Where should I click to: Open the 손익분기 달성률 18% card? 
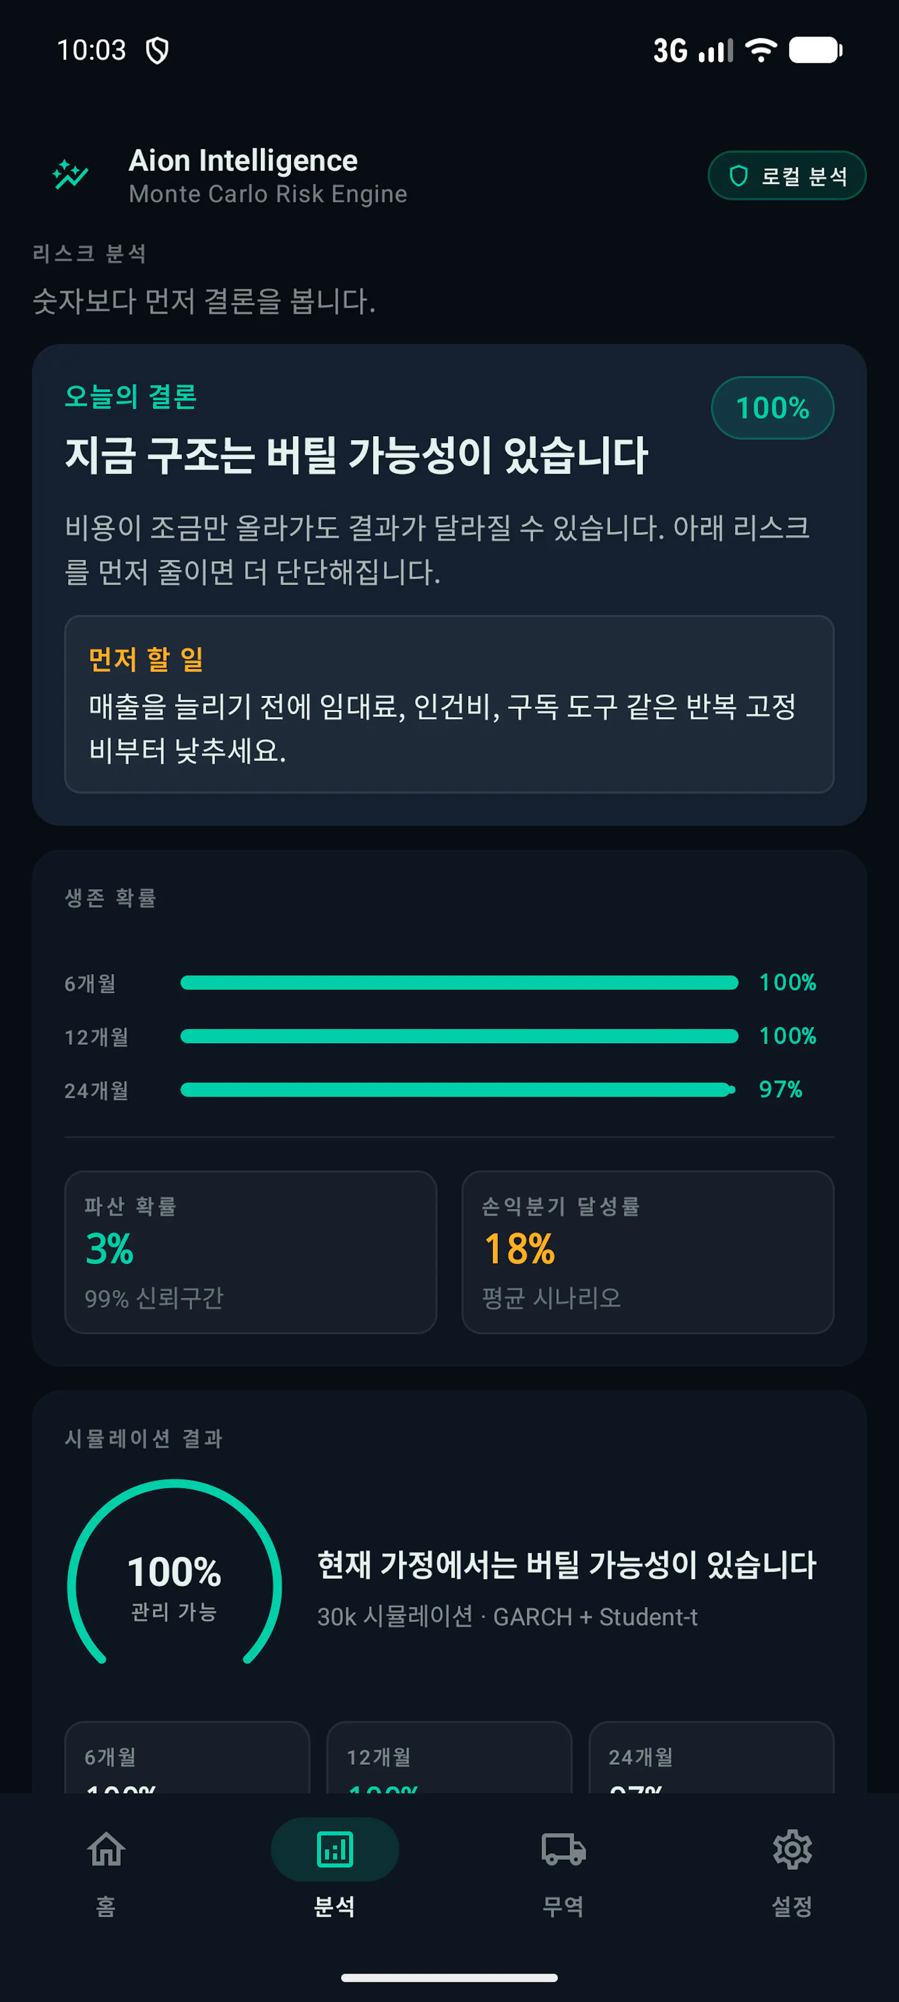(x=647, y=1252)
